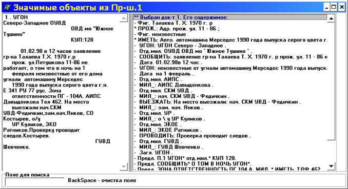Select row 'Отд.мил. УР'
The image size is (348, 189).
[x=230, y=113]
